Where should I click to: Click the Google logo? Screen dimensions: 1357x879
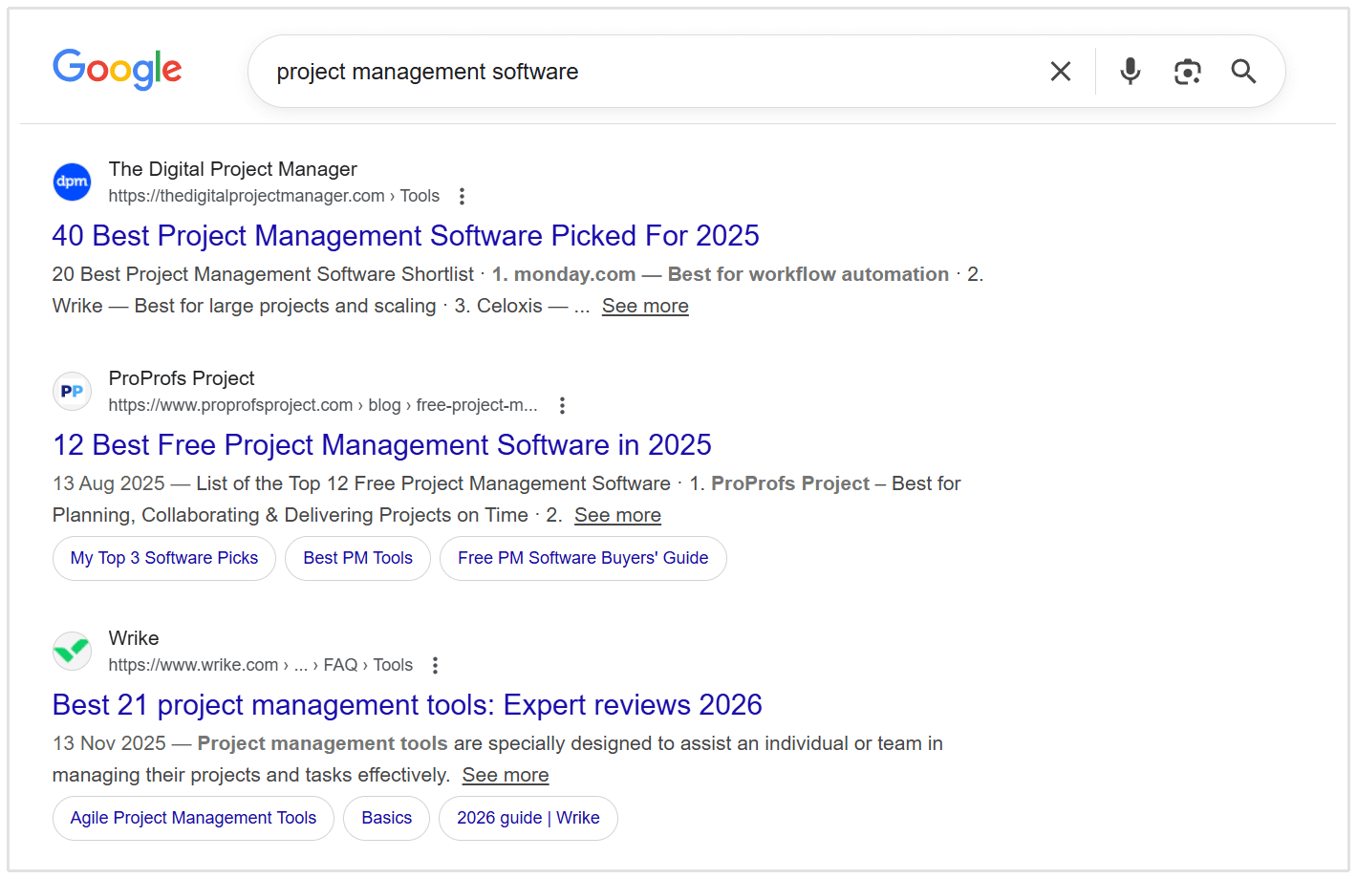click(x=117, y=70)
